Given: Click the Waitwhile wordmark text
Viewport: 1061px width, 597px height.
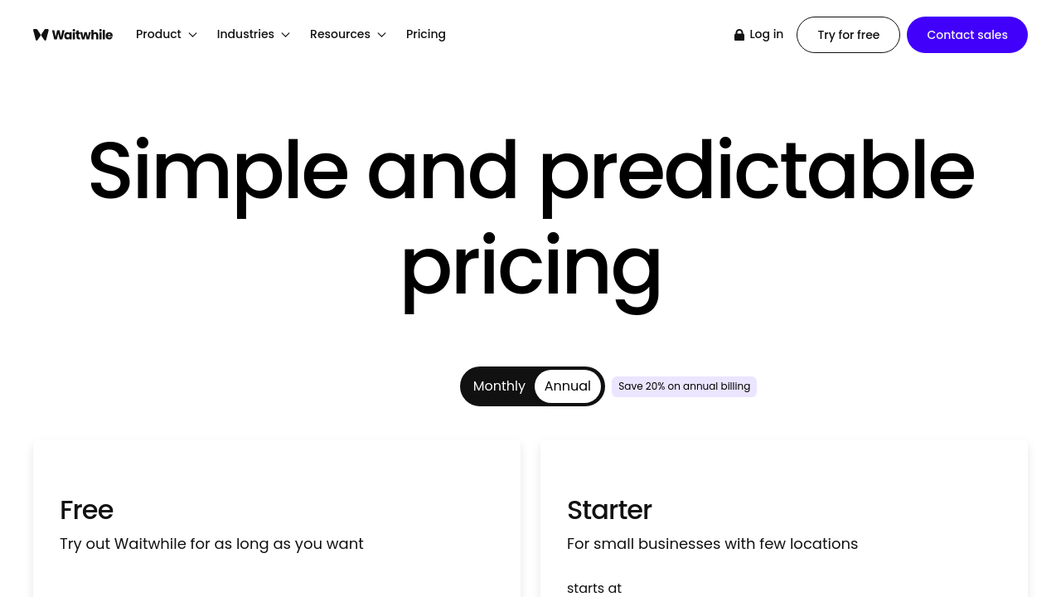Looking at the screenshot, I should (x=82, y=35).
